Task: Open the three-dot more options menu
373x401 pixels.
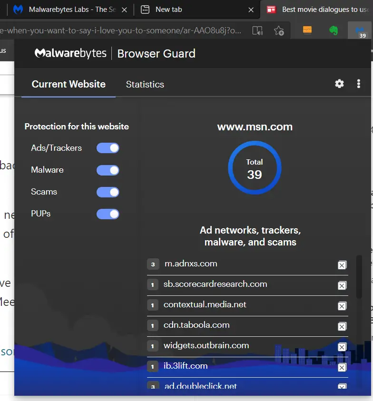Action: point(358,84)
